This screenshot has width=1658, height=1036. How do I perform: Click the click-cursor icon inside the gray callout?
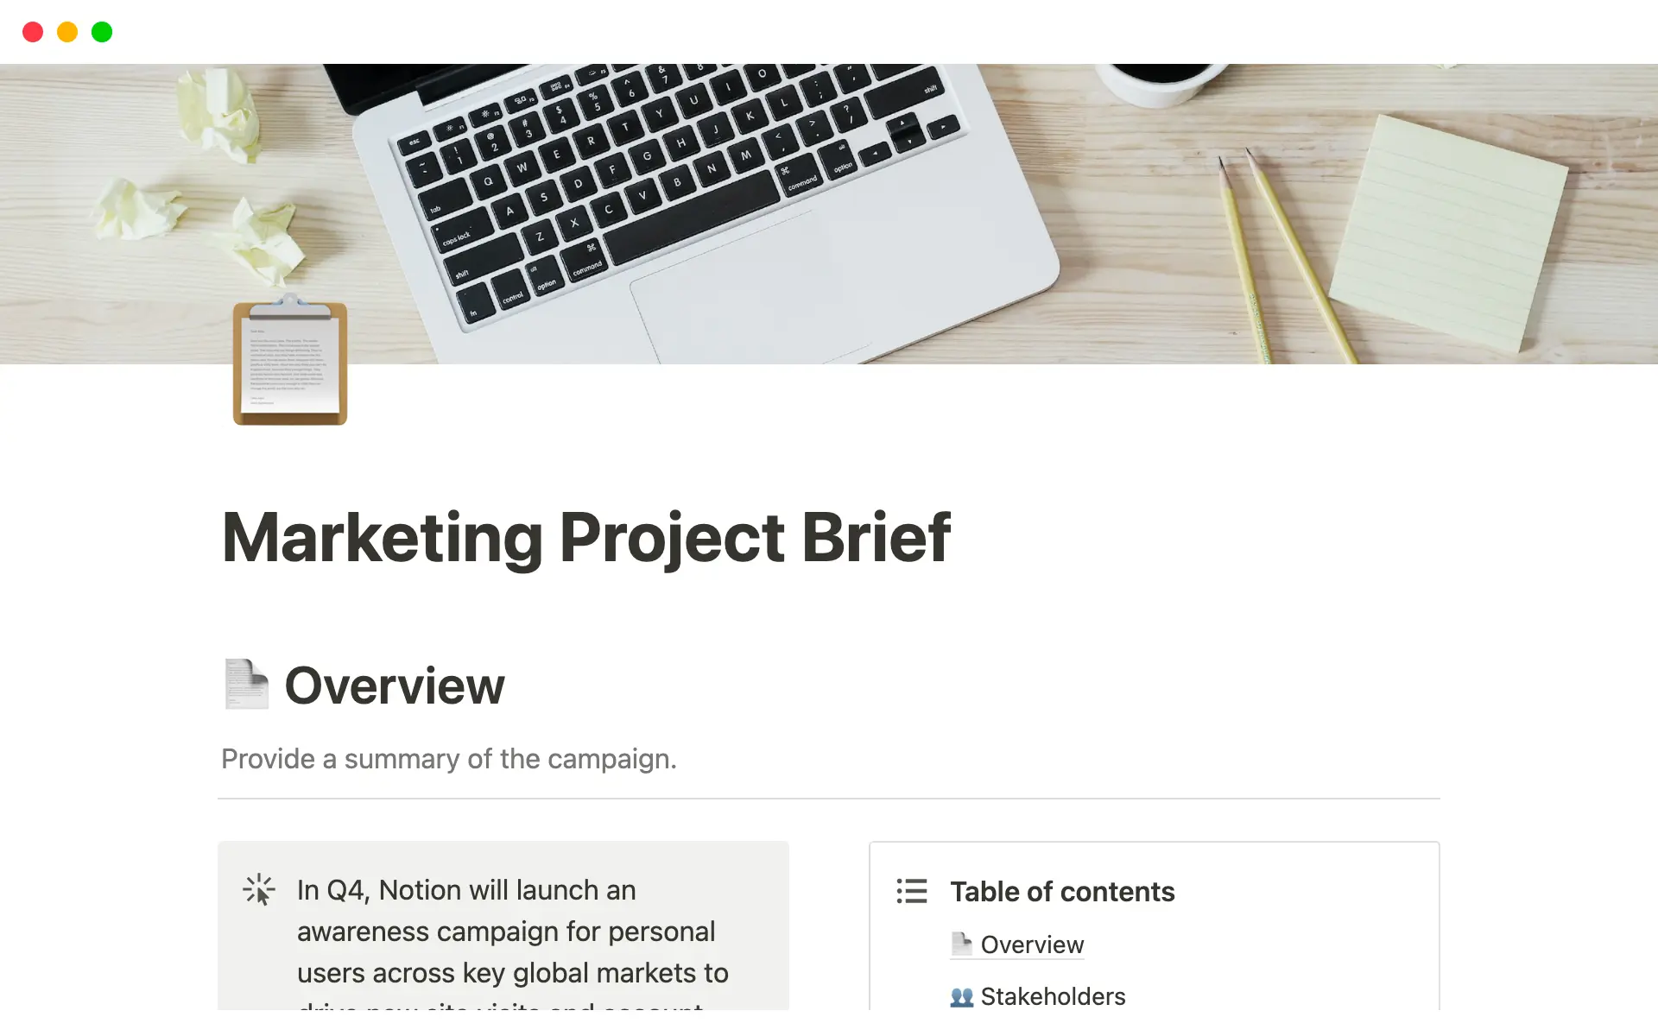point(258,889)
